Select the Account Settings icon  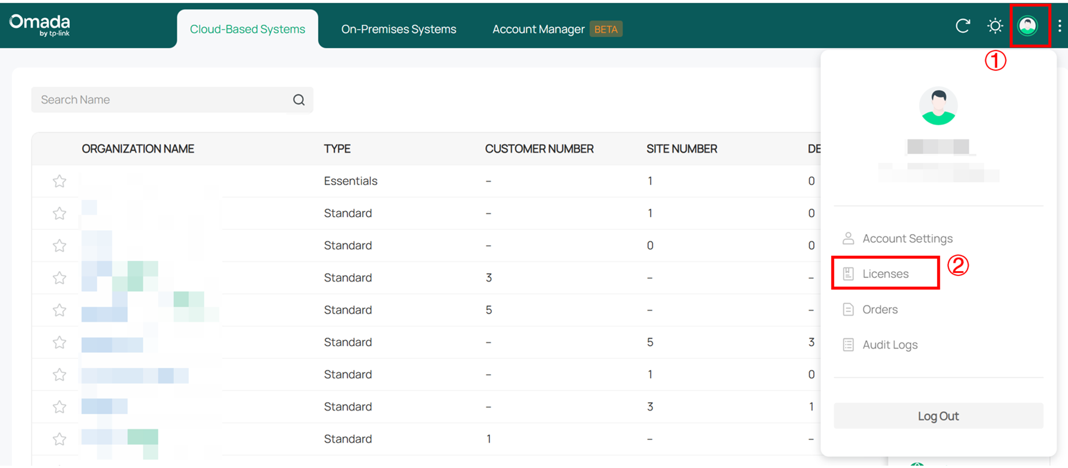point(848,238)
